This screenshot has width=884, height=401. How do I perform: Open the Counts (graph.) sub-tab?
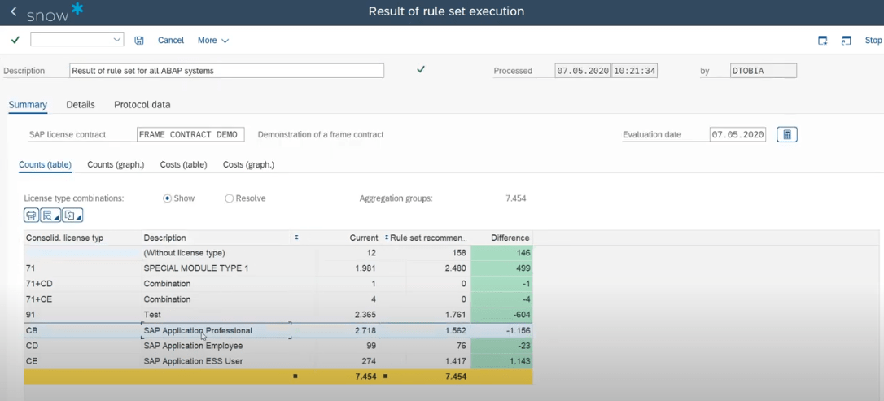(x=116, y=165)
